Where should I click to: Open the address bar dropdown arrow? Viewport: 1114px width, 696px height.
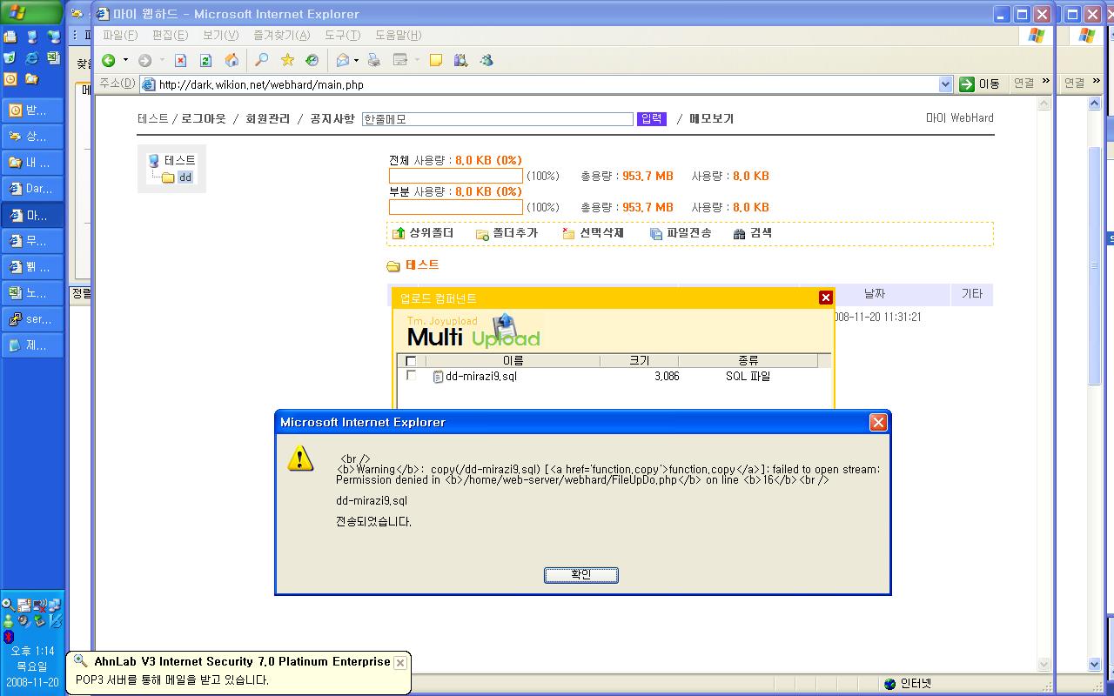point(945,84)
